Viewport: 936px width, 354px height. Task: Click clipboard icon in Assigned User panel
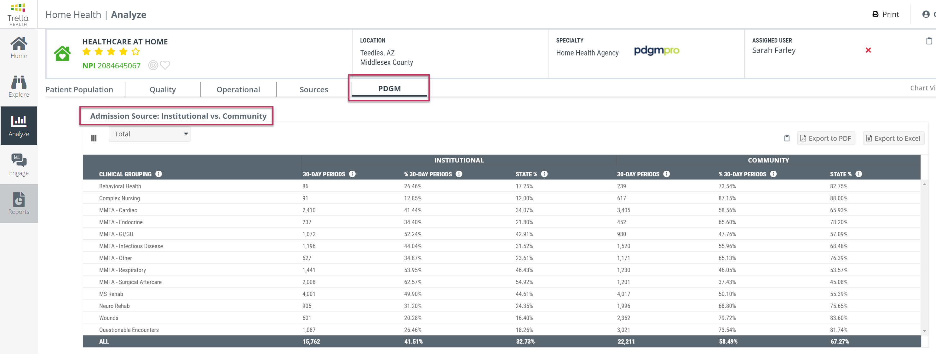point(929,41)
